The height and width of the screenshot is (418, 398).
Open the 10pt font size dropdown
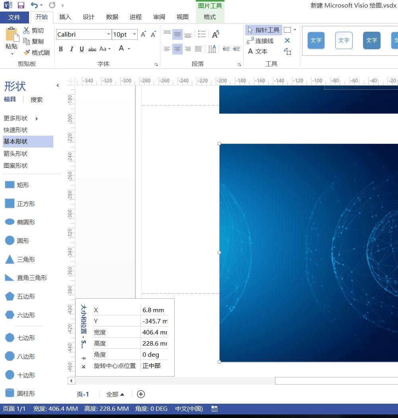click(134, 34)
